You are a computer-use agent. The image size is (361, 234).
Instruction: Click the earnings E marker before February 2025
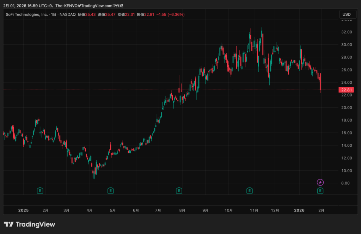40,191
